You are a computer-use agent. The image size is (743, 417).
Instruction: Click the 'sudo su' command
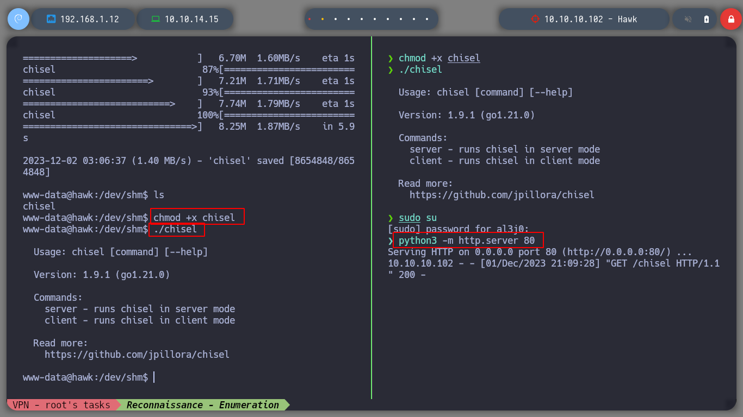[418, 218]
